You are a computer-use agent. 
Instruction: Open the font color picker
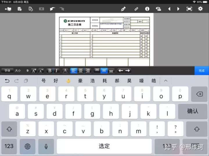65,70
